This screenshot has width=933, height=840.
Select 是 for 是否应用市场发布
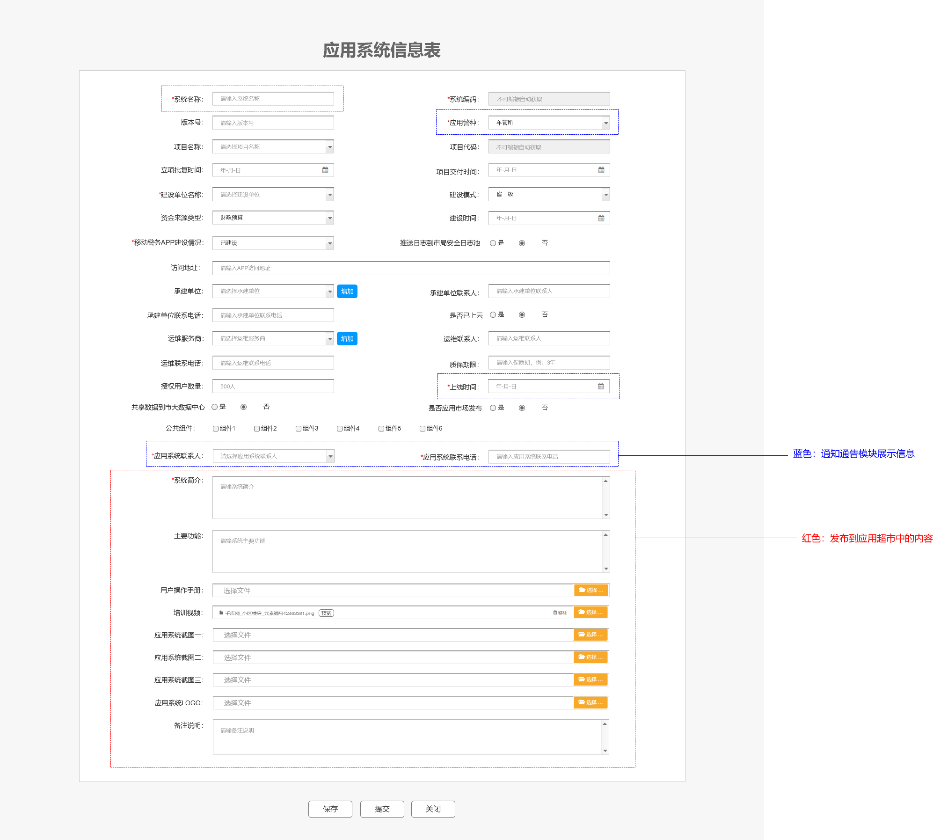tap(493, 408)
